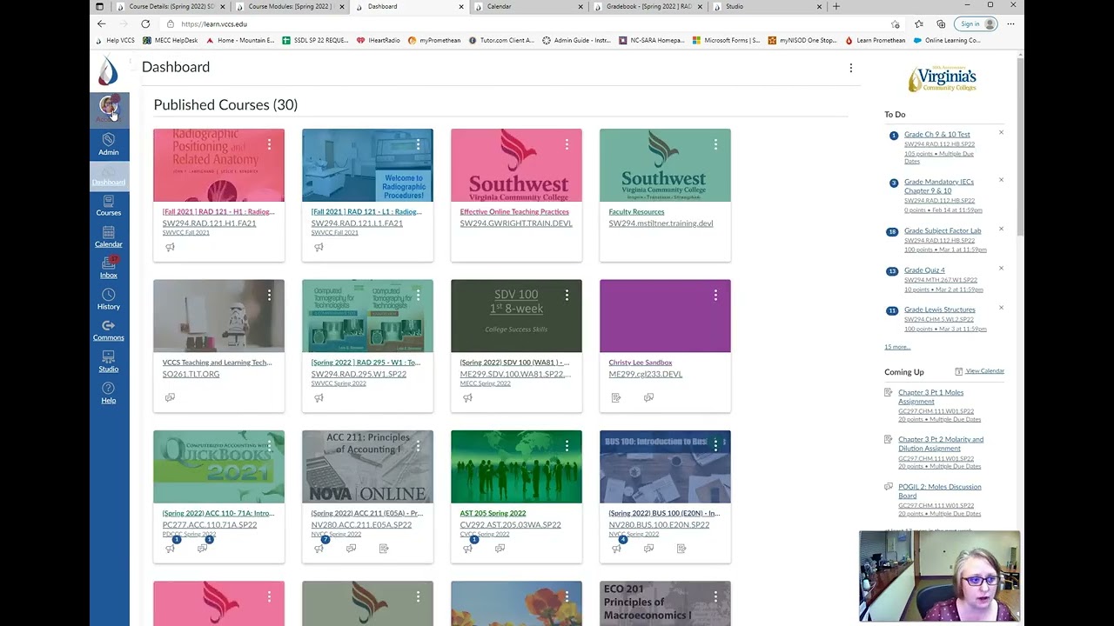Open the Inbox in sidebar
The image size is (1114, 626).
coord(109,268)
